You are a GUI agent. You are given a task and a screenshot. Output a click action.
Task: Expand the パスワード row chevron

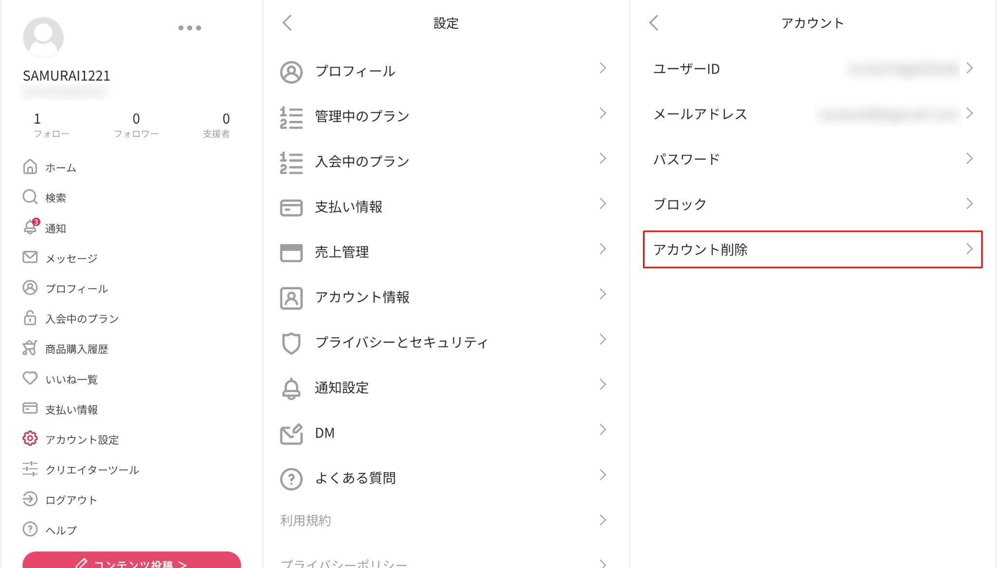click(969, 158)
